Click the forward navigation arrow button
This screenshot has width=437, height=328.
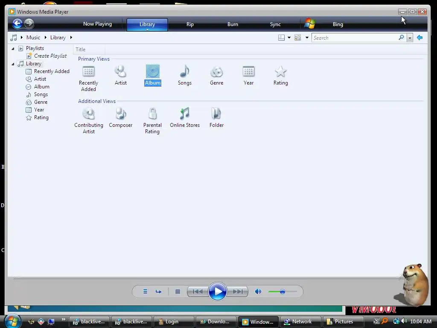(x=29, y=24)
